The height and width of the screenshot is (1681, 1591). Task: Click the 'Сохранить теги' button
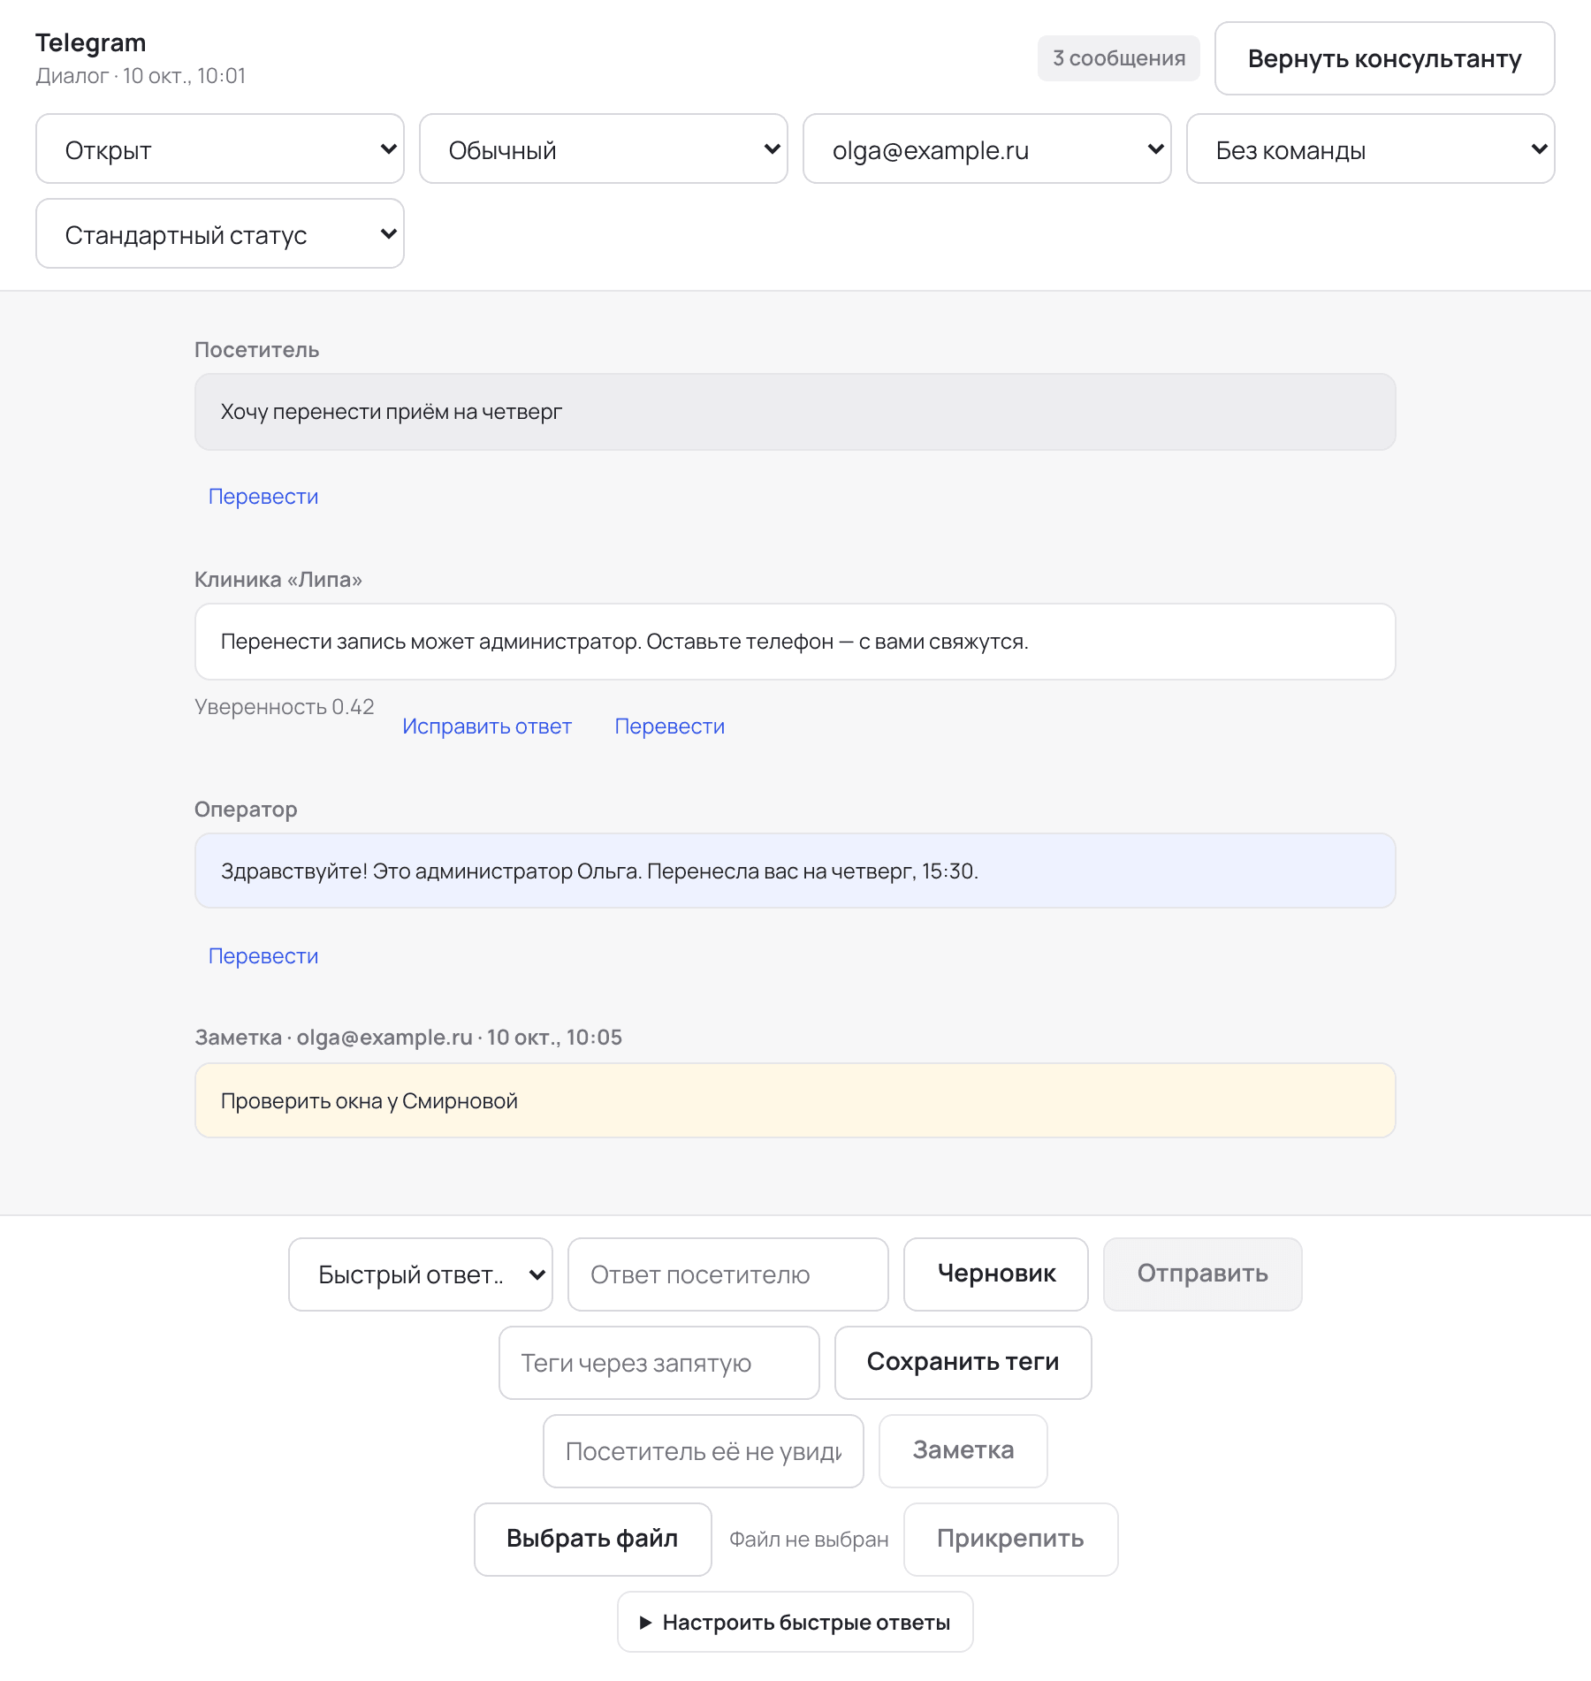click(x=963, y=1363)
